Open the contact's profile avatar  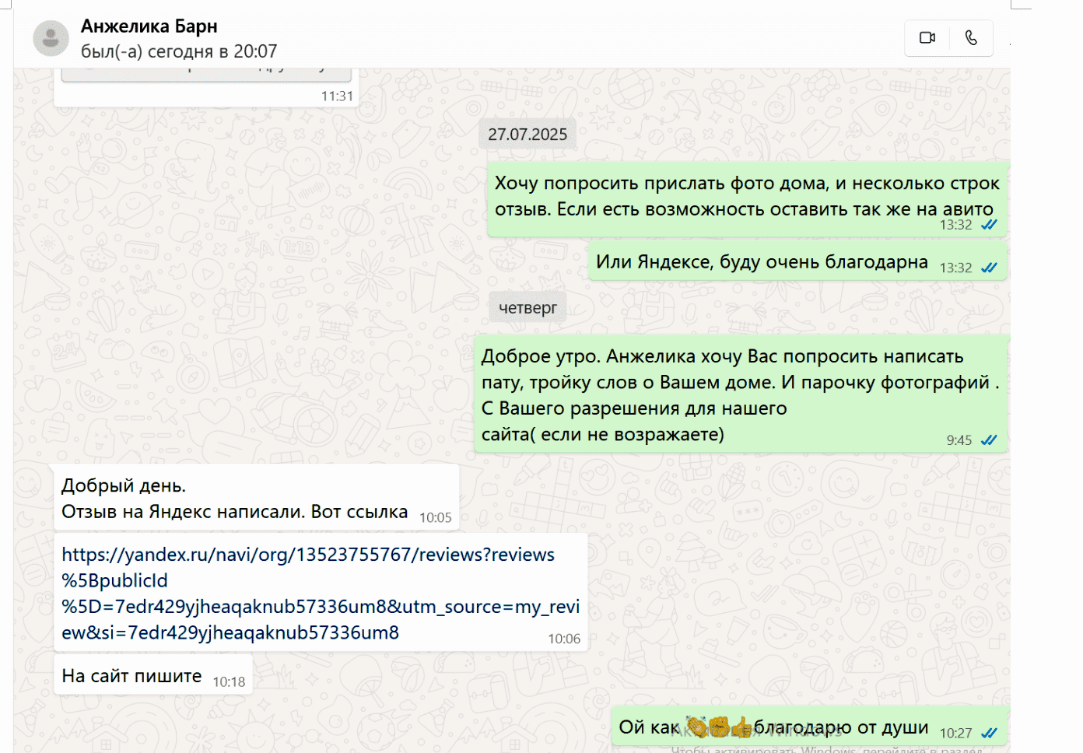51,38
